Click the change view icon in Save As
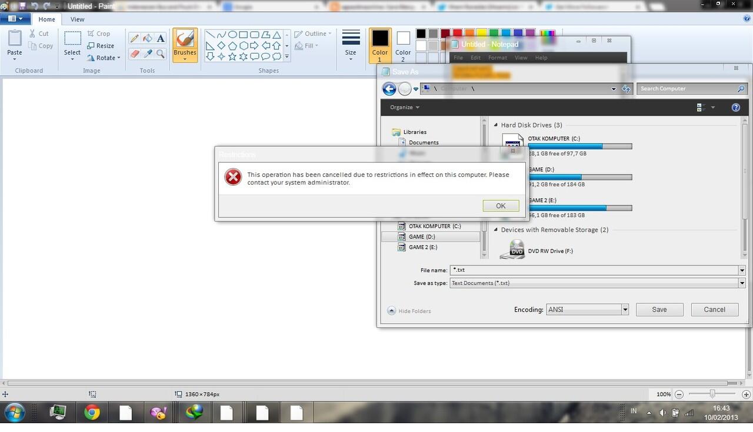The height and width of the screenshot is (432, 753). 701,108
